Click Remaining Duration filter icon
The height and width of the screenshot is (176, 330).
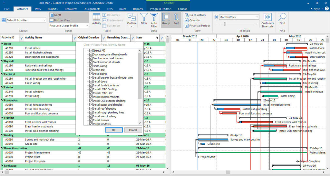coord(132,38)
